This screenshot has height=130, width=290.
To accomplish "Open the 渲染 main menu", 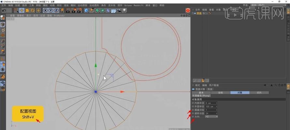I will click(66, 5).
